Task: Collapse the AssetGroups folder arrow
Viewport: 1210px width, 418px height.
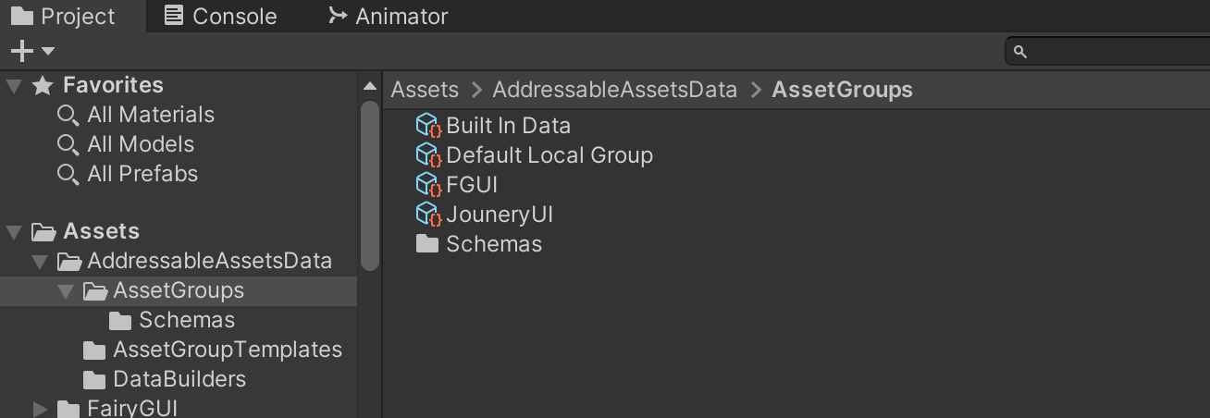Action: 66,291
